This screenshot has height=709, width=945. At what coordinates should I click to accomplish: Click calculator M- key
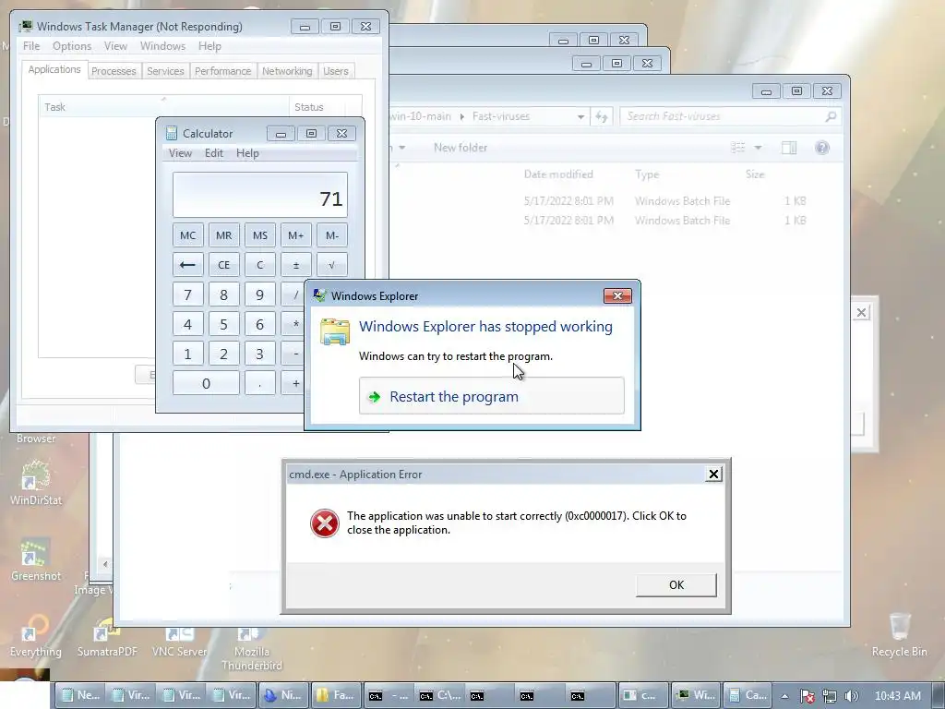332,235
